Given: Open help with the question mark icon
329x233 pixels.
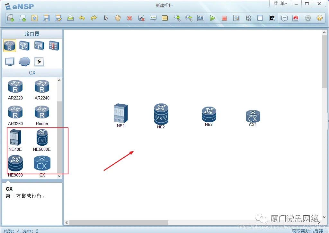Looking at the screenshot, I should point(320,18).
